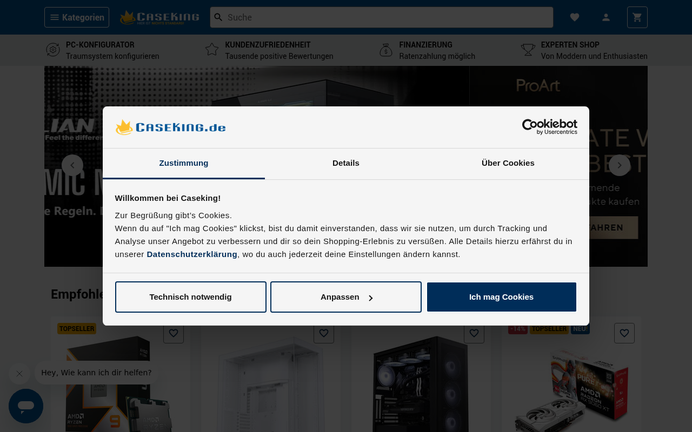Add Radeon graphics card to wishlist
692x432 pixels.
[x=624, y=333]
